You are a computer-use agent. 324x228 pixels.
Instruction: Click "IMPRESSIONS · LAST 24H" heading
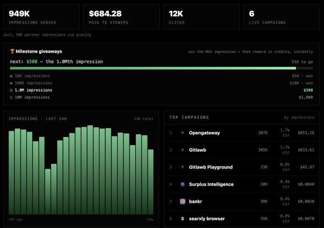point(38,119)
